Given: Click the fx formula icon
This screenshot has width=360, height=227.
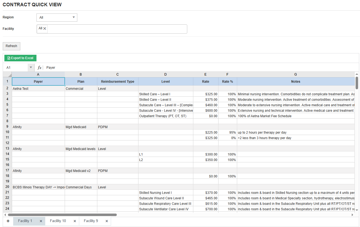Looking at the screenshot, I should tap(39, 68).
